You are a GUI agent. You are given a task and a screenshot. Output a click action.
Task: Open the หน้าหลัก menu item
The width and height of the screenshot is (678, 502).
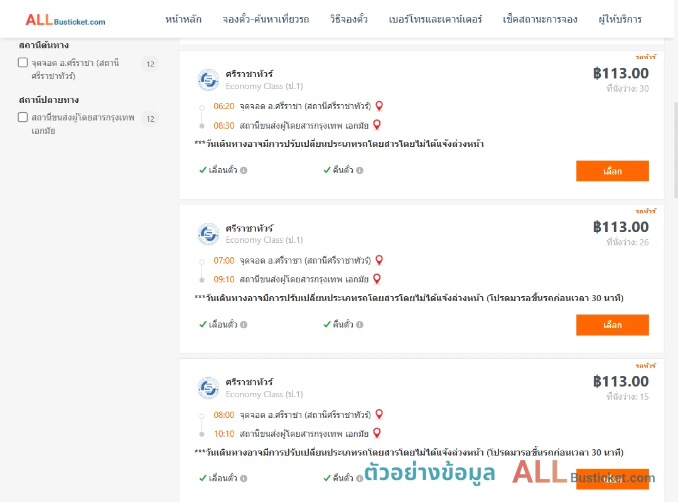click(x=183, y=19)
